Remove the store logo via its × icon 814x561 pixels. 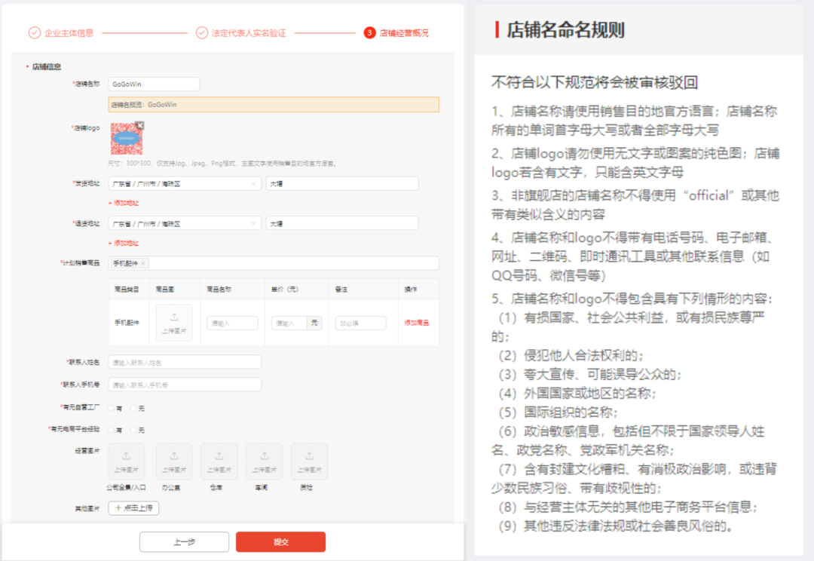point(139,124)
